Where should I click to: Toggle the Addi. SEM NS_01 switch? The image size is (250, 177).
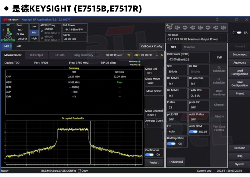[193, 132]
